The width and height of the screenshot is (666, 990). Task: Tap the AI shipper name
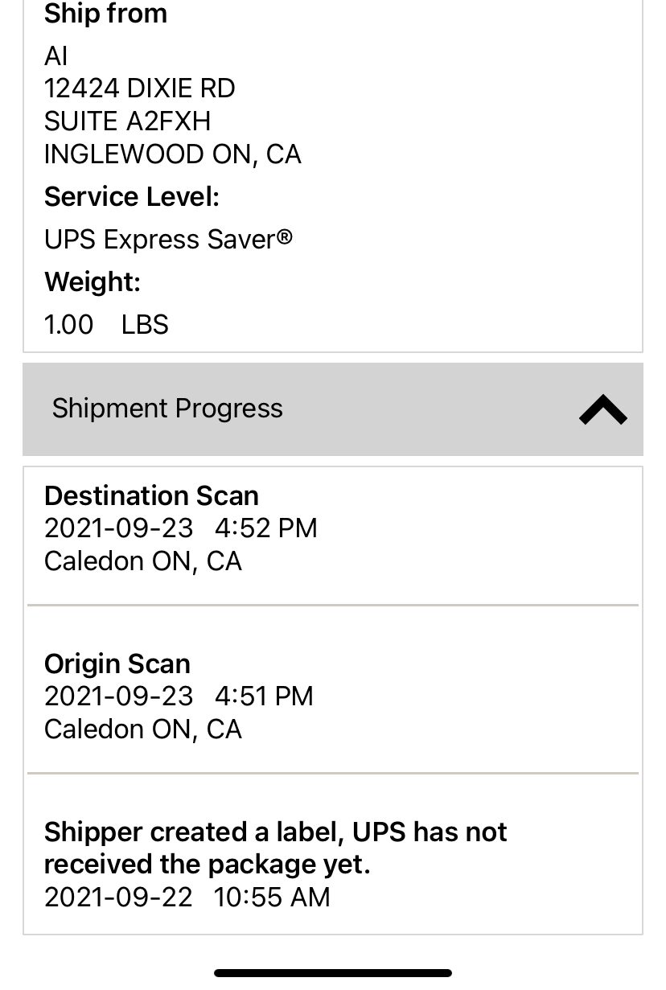[x=56, y=56]
